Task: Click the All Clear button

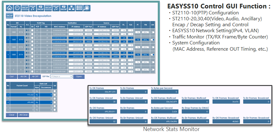Action: click(23, 115)
